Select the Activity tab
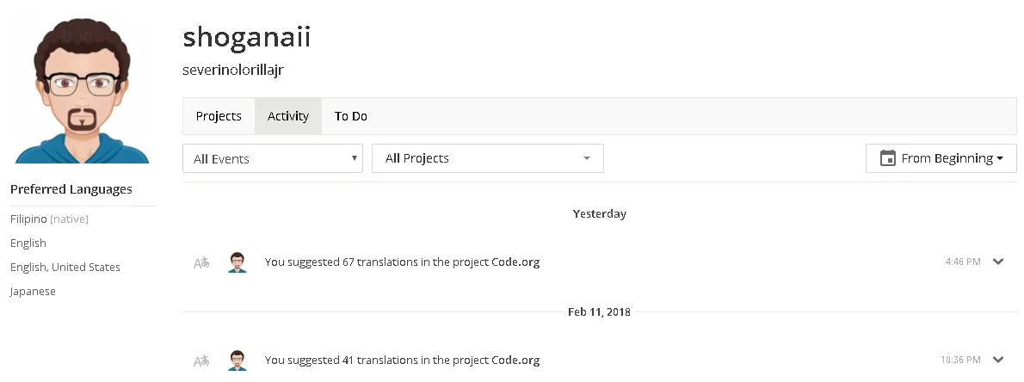Screen dimensions: 1024x382 pyautogui.click(x=288, y=116)
